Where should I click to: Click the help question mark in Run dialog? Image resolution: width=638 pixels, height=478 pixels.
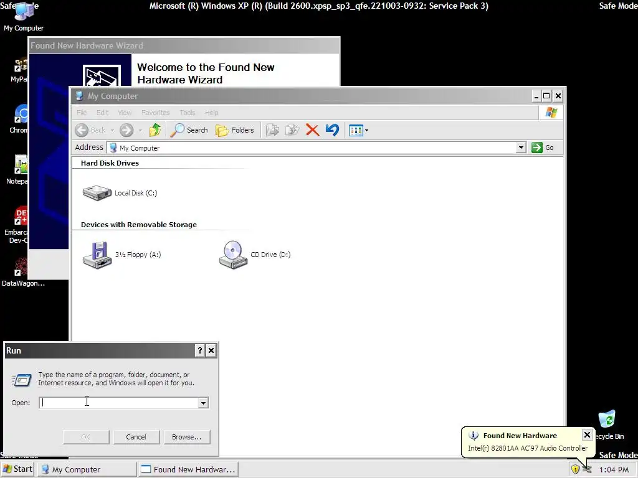pos(200,350)
